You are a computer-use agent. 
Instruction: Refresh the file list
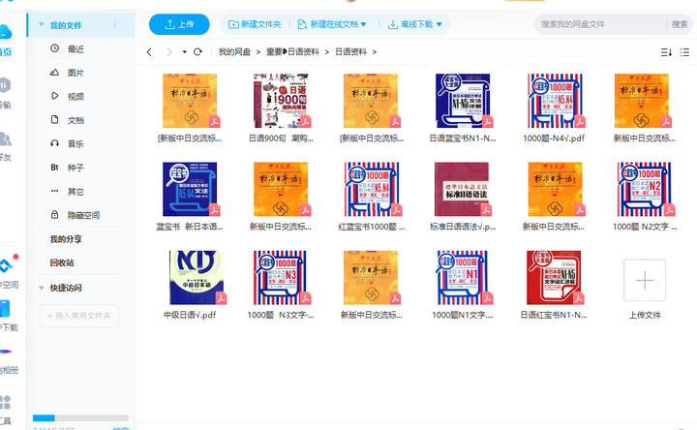coord(197,52)
